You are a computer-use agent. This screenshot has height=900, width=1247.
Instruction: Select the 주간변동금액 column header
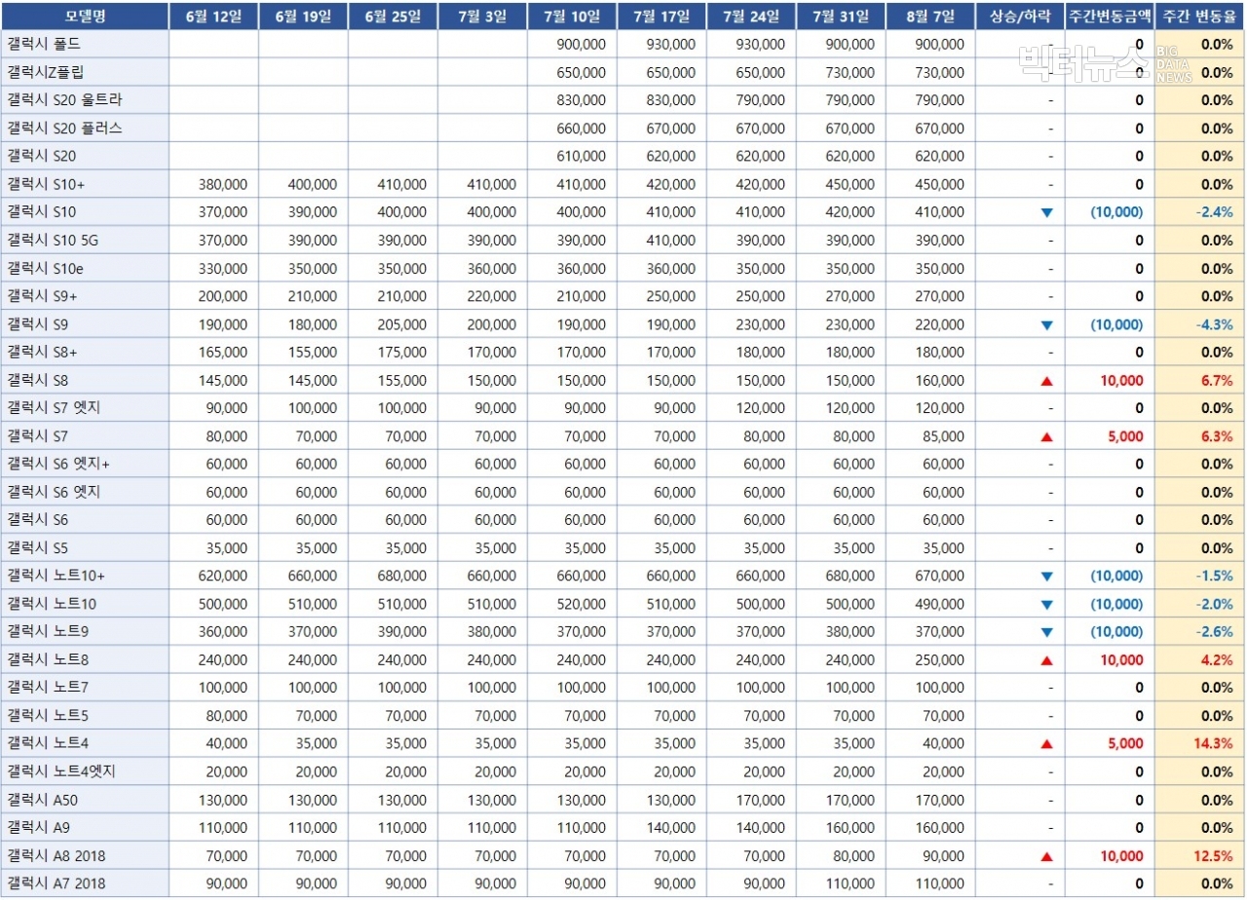[1110, 16]
